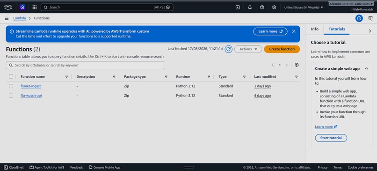The width and height of the screenshot is (377, 171).
Task: Click the Amazon Q icon in search bar
Action: coord(168,7)
